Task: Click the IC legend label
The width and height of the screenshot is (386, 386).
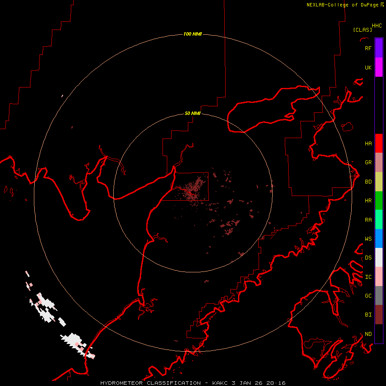Action: pos(368,277)
